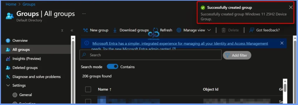Sort by the Object Id column header
The height and width of the screenshot is (105, 298).
pos(211,89)
